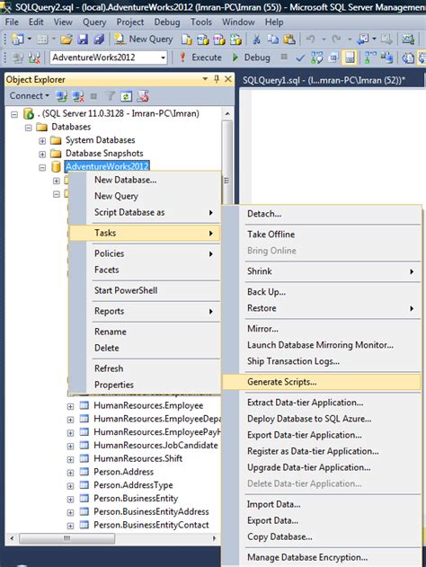The image size is (426, 567).
Task: Open the File menu
Action: 12,22
